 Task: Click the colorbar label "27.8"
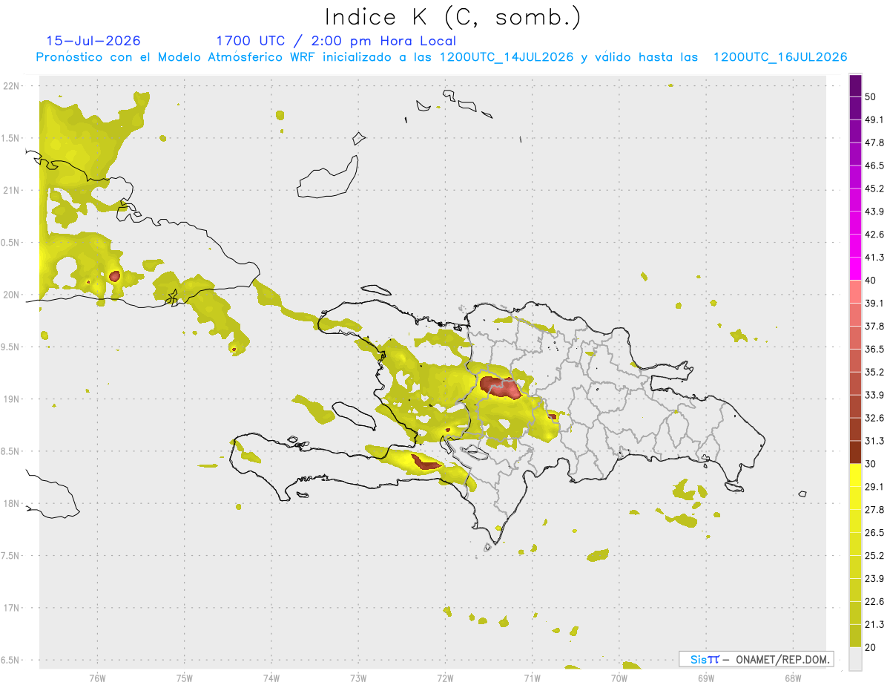[x=875, y=510]
